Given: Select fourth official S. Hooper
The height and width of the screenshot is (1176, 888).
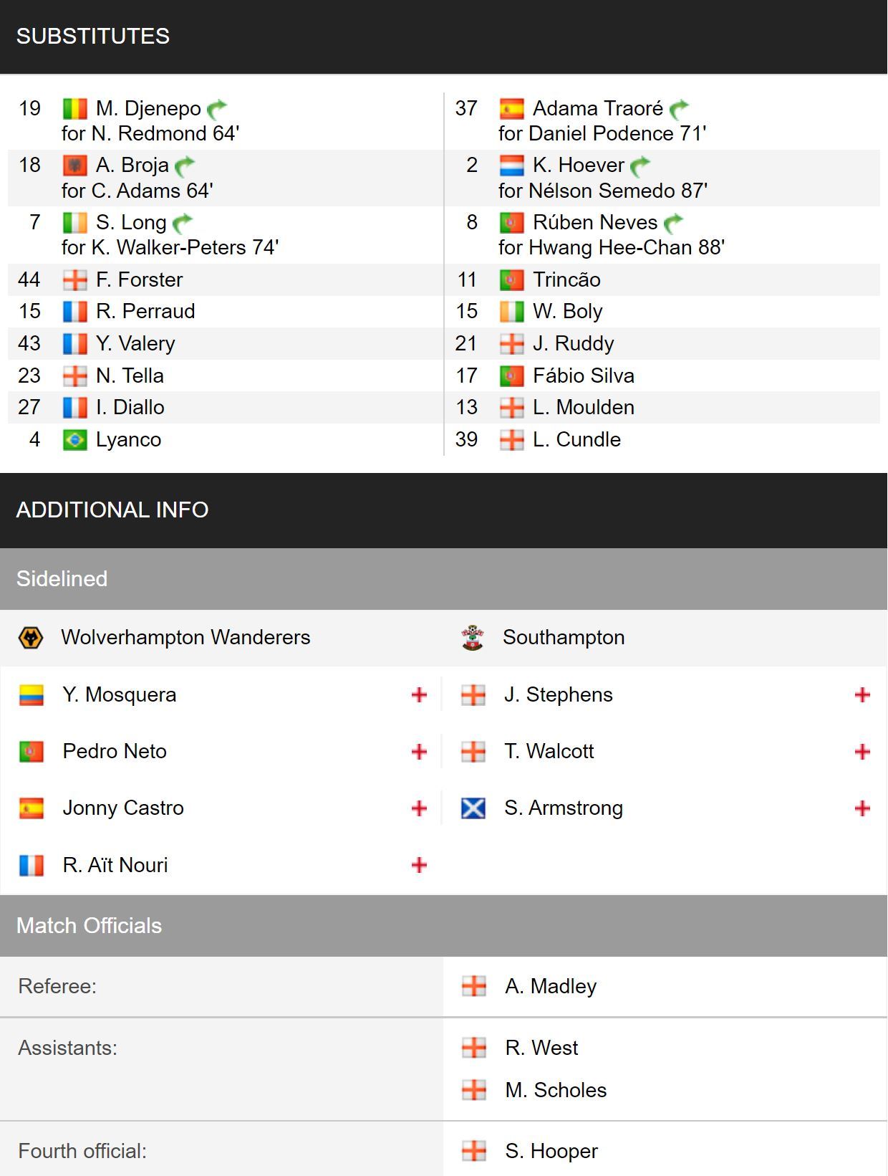Looking at the screenshot, I should (x=551, y=1151).
